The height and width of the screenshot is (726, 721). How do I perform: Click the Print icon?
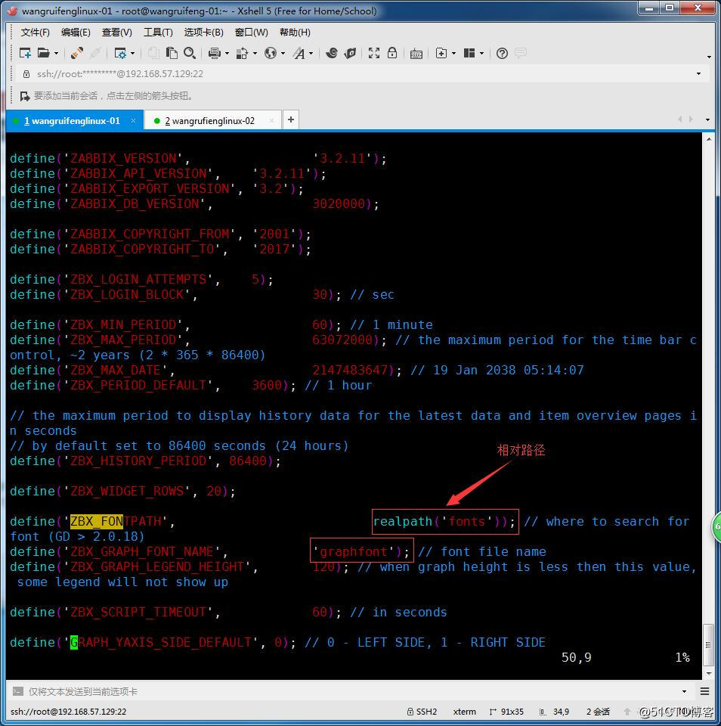[x=215, y=53]
